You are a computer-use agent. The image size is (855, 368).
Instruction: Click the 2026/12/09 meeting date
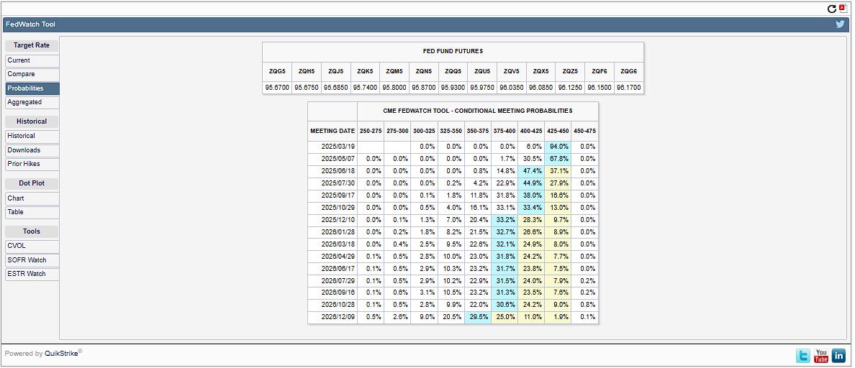[x=332, y=317]
